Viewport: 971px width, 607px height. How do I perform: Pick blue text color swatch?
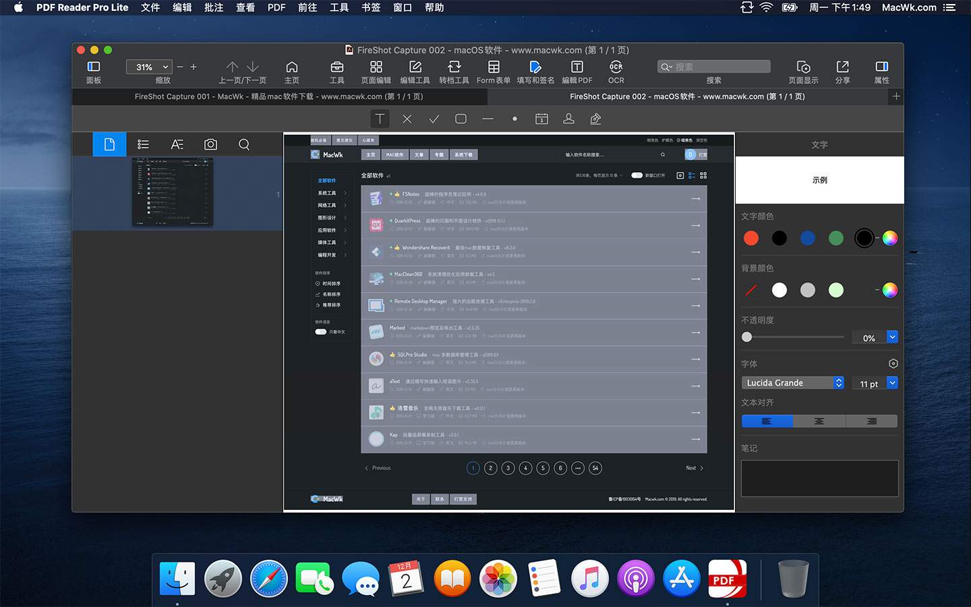coord(808,238)
